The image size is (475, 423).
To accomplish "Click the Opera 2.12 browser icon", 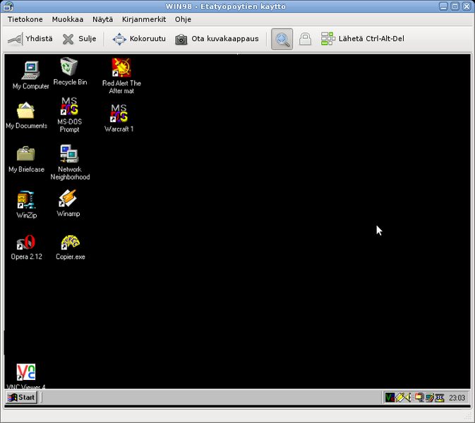I will point(26,243).
